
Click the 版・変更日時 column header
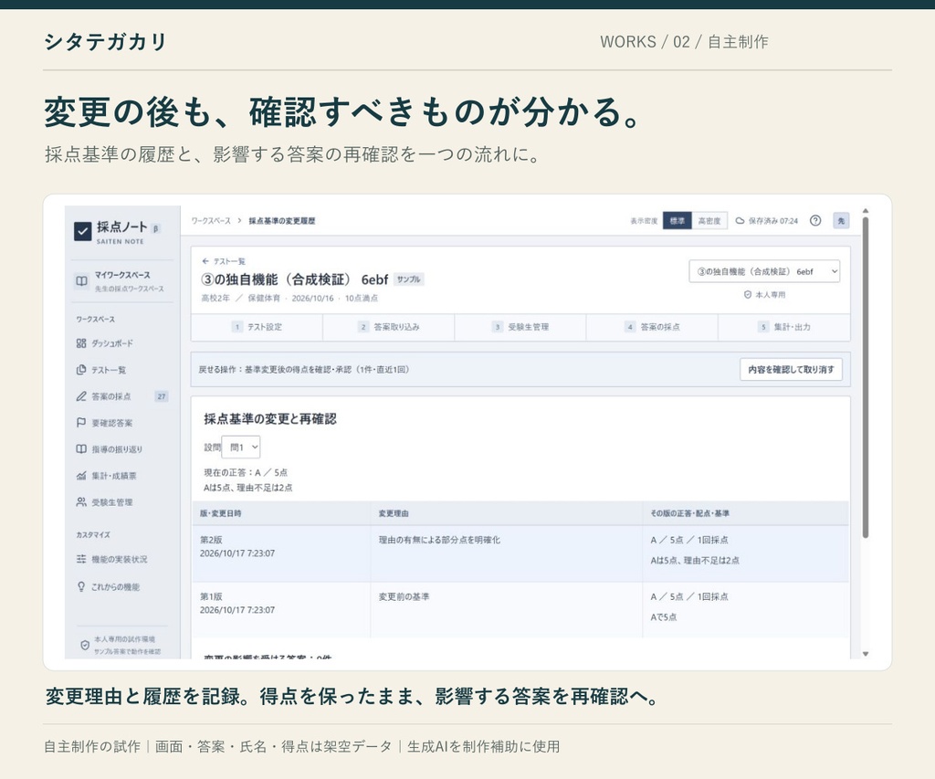pos(221,513)
